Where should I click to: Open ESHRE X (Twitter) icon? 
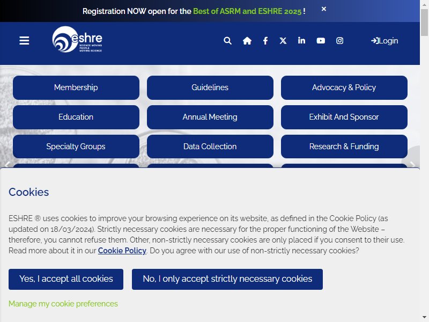(283, 41)
